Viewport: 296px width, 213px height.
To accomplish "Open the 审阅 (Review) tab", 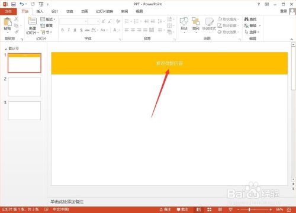I will [124, 11].
